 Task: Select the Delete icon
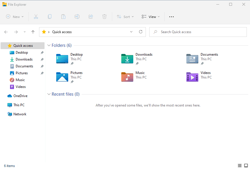tap(104, 17)
